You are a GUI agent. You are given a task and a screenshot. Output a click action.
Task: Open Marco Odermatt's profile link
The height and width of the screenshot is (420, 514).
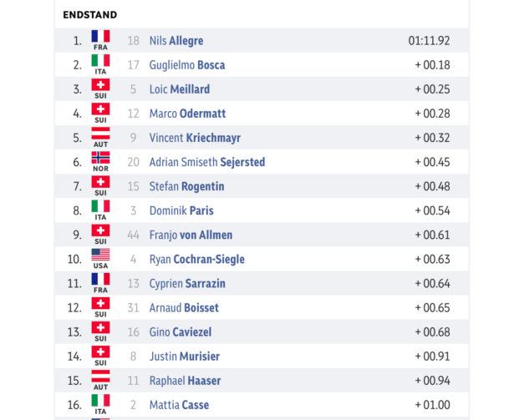[x=187, y=114]
